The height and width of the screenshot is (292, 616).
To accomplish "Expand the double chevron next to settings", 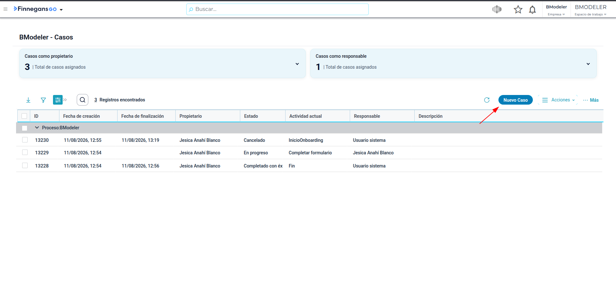I will pos(65,100).
